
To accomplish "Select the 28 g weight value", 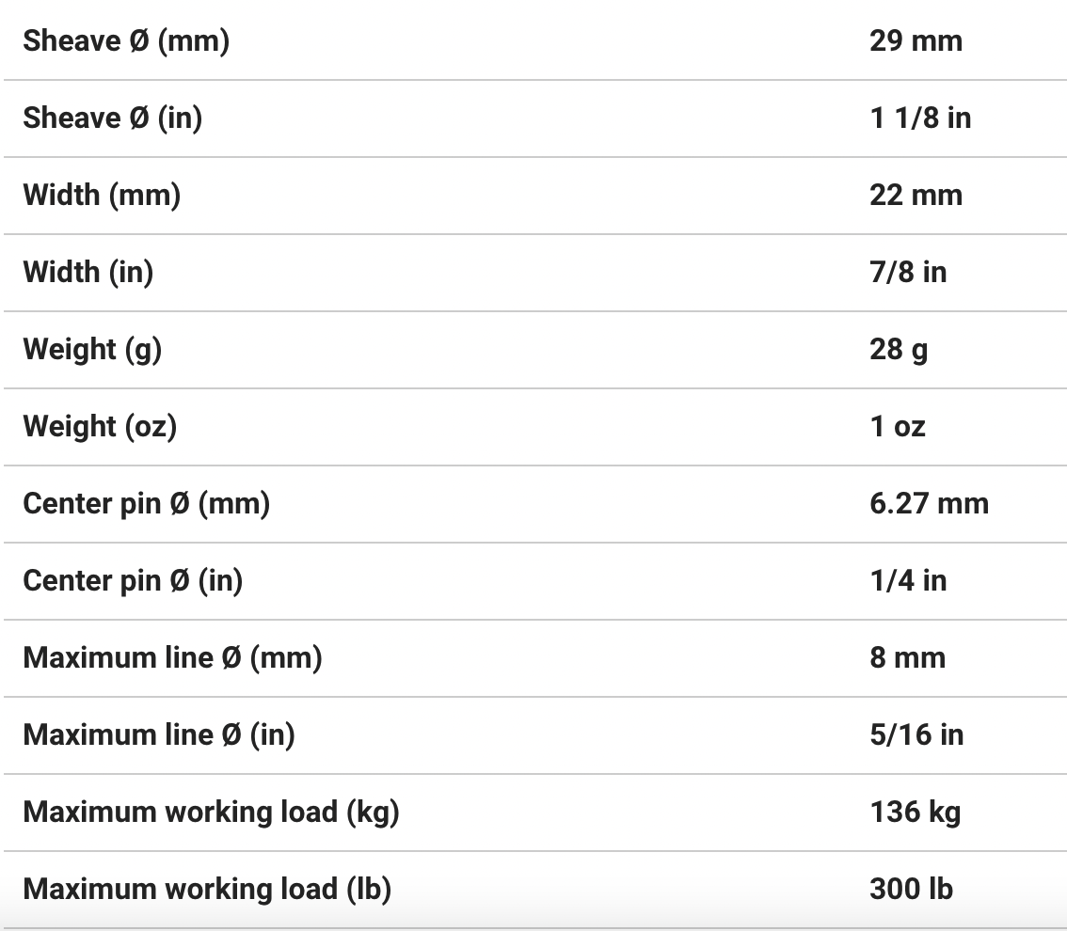I will pos(899,350).
